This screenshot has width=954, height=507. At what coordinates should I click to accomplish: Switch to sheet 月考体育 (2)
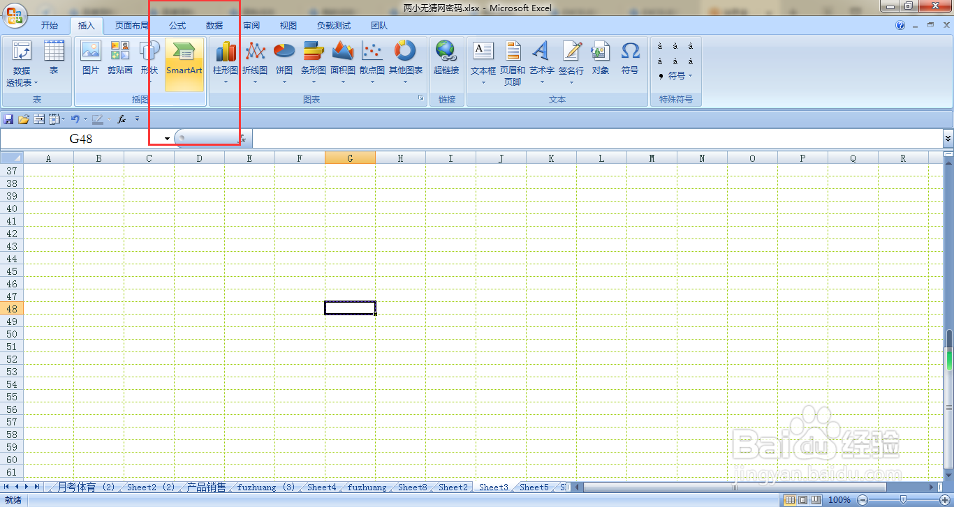click(85, 487)
